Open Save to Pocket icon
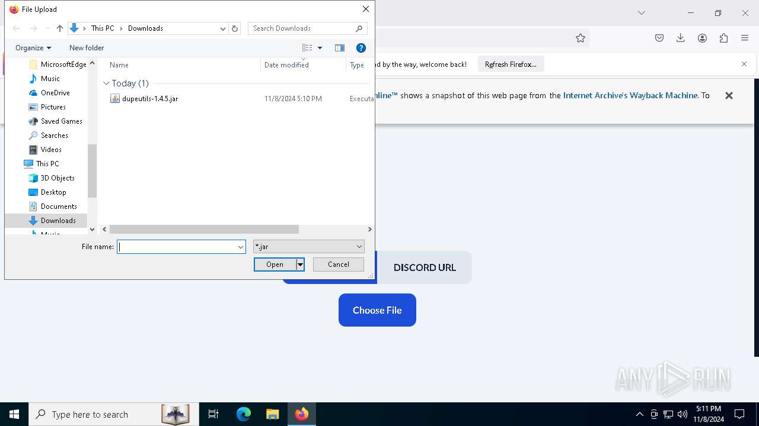 (x=659, y=38)
